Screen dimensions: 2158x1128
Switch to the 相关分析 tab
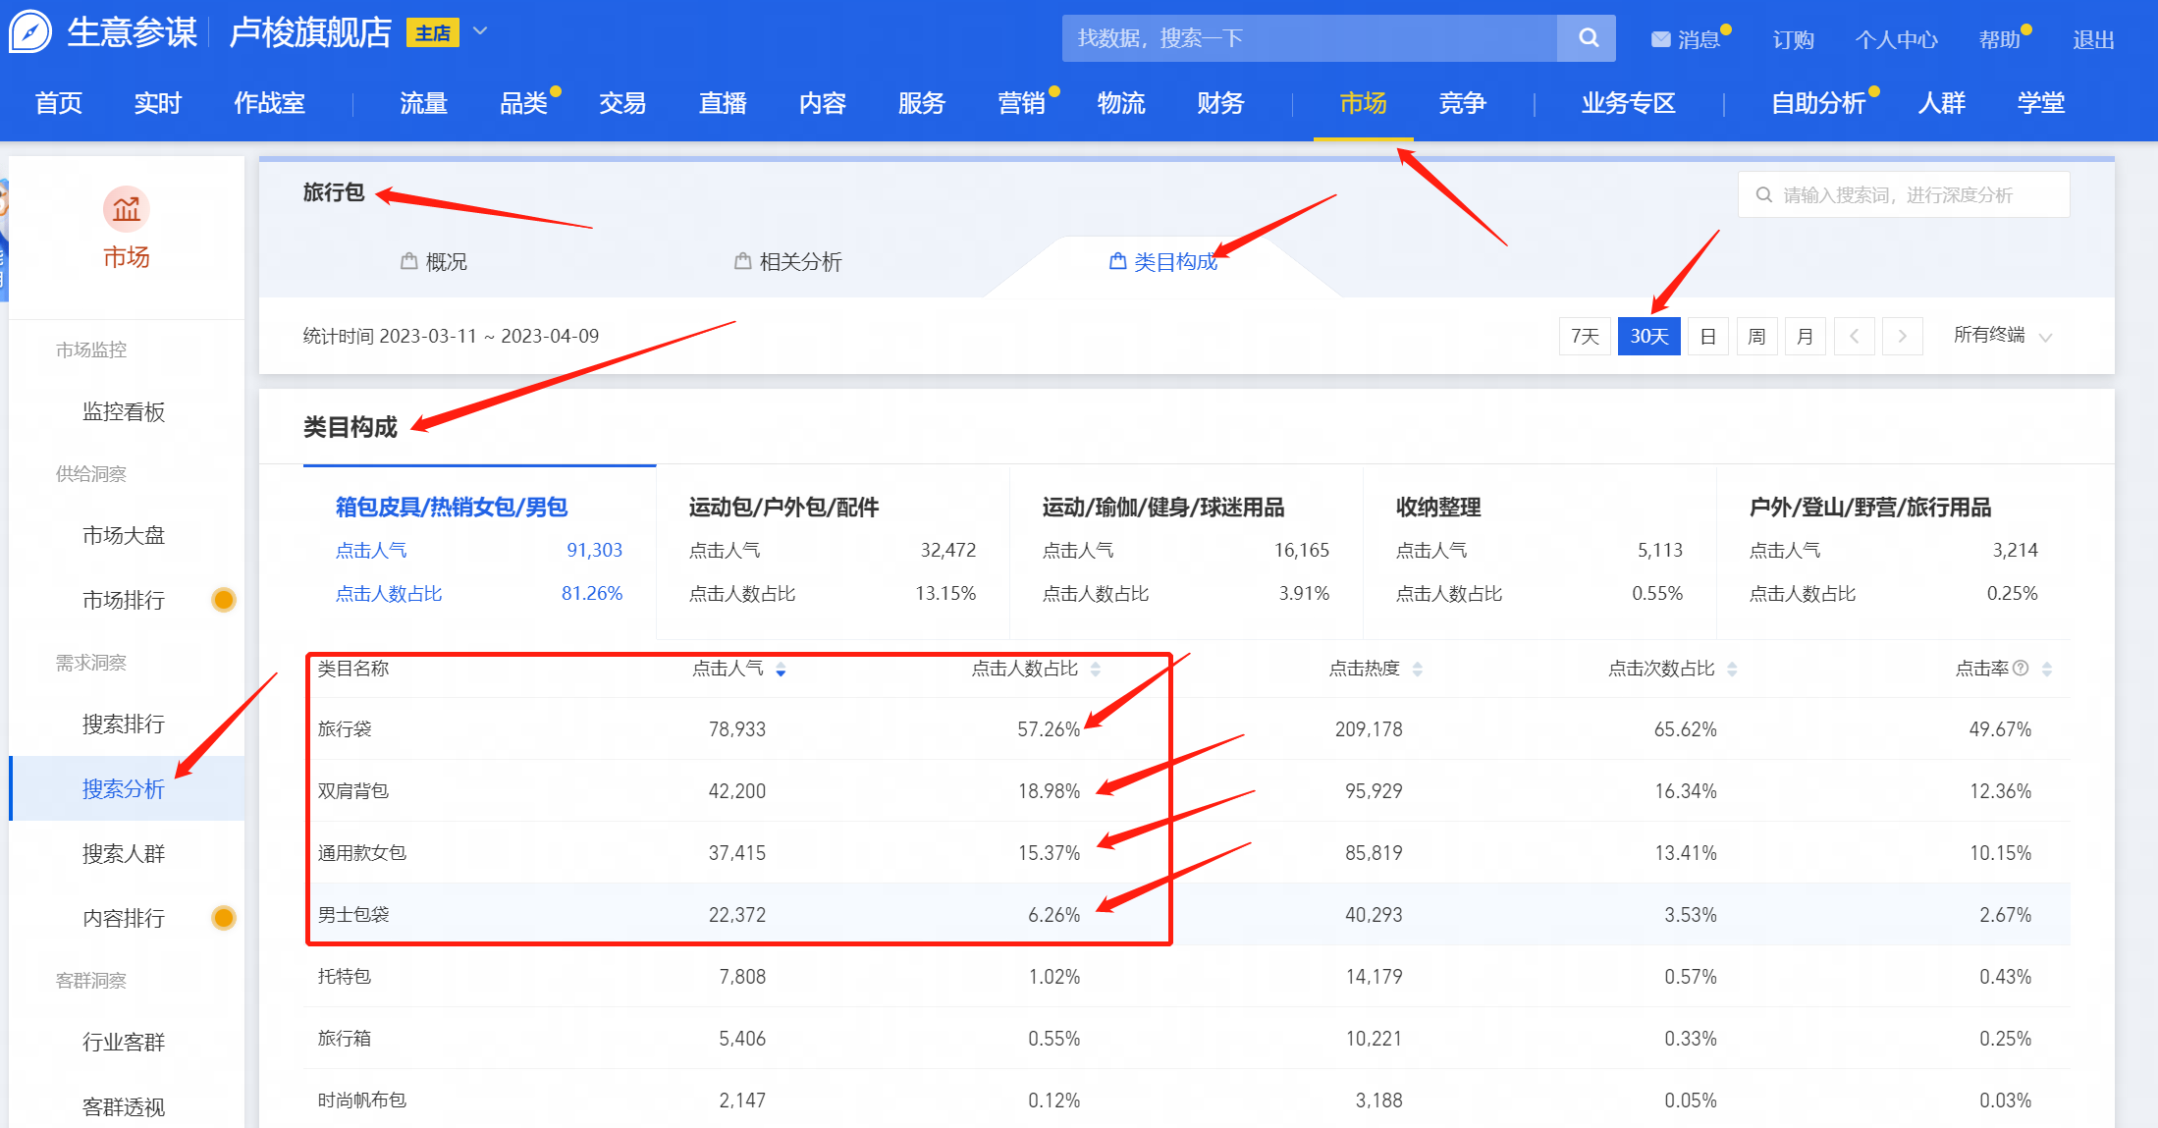pos(788,262)
